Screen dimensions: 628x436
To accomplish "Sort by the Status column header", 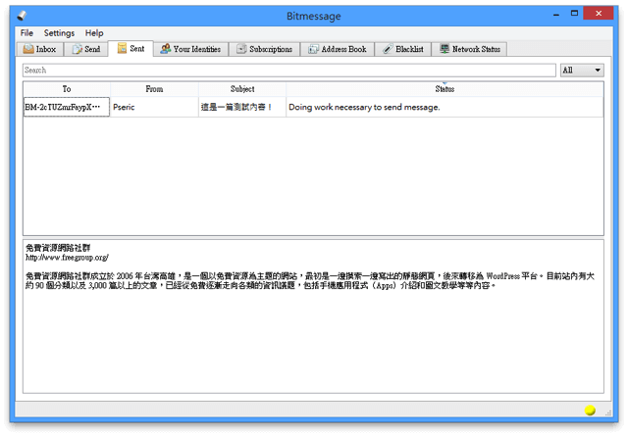I will coord(445,89).
